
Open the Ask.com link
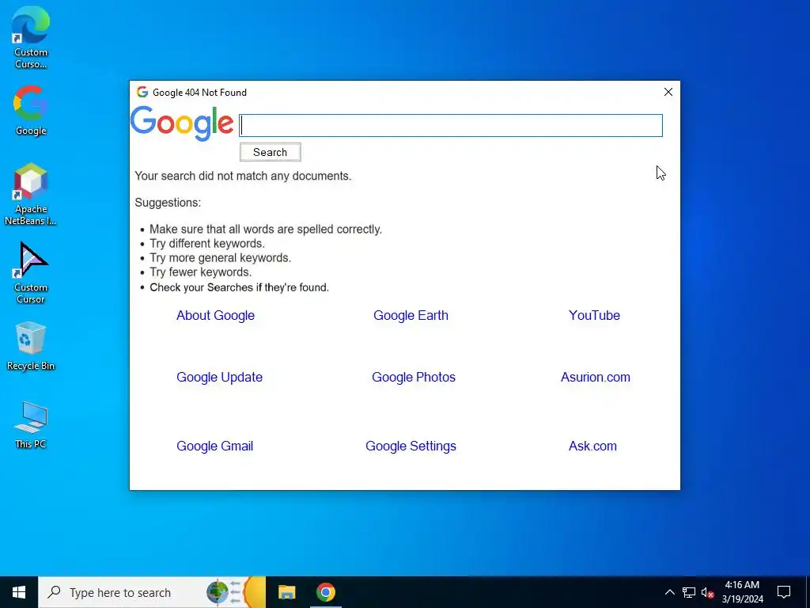[592, 446]
